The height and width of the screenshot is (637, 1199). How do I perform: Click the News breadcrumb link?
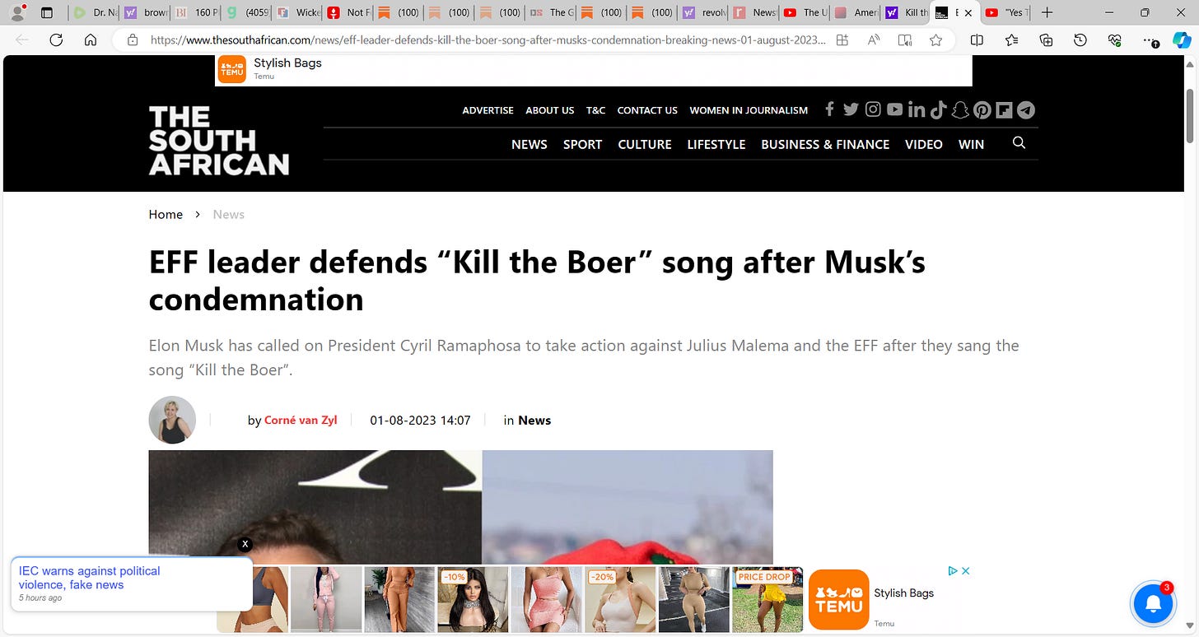(228, 214)
